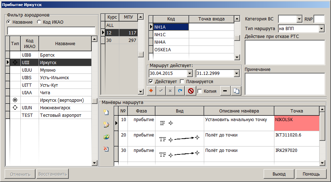
Task: Select the Братск airport row
Action: (x=50, y=56)
